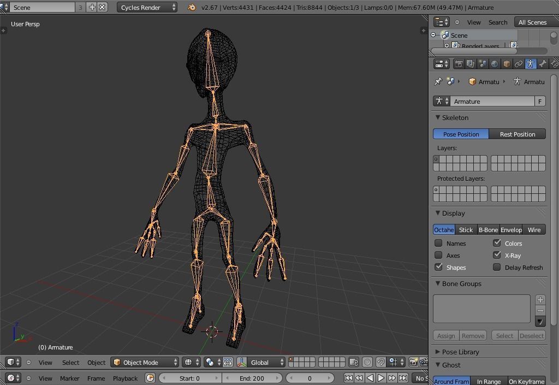Open the Armature data tab (figure icon)

coord(531,64)
